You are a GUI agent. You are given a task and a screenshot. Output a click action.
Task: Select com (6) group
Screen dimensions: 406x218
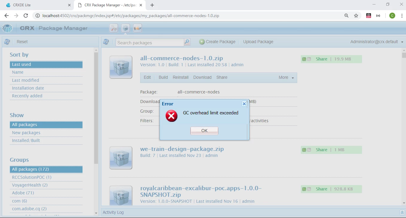pyautogui.click(x=46, y=201)
